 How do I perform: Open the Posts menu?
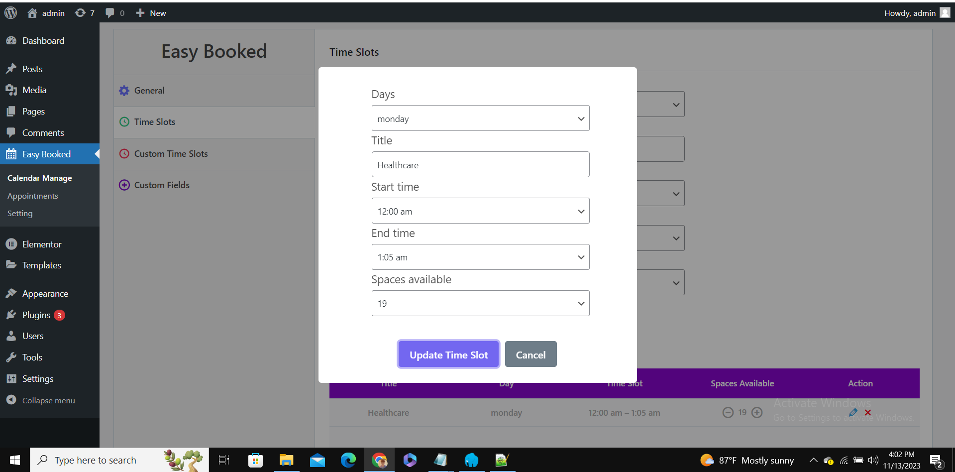(x=50, y=69)
